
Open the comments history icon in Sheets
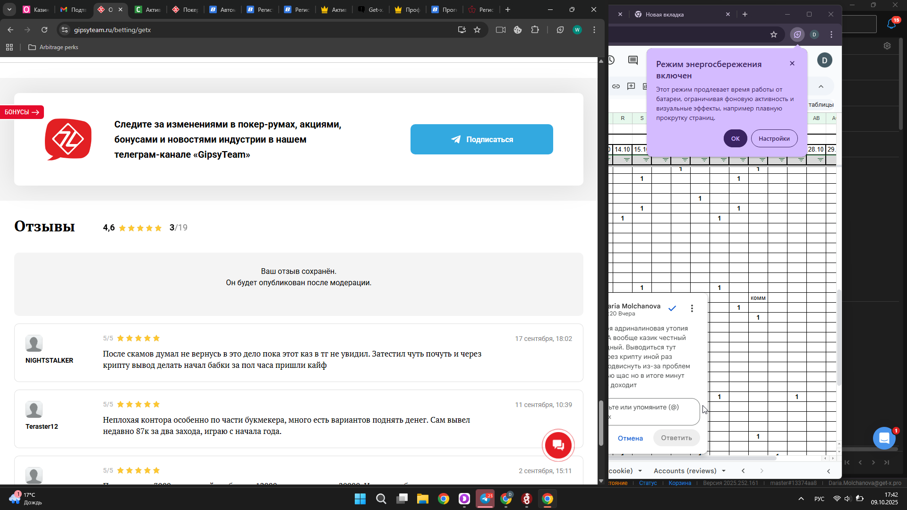click(633, 60)
